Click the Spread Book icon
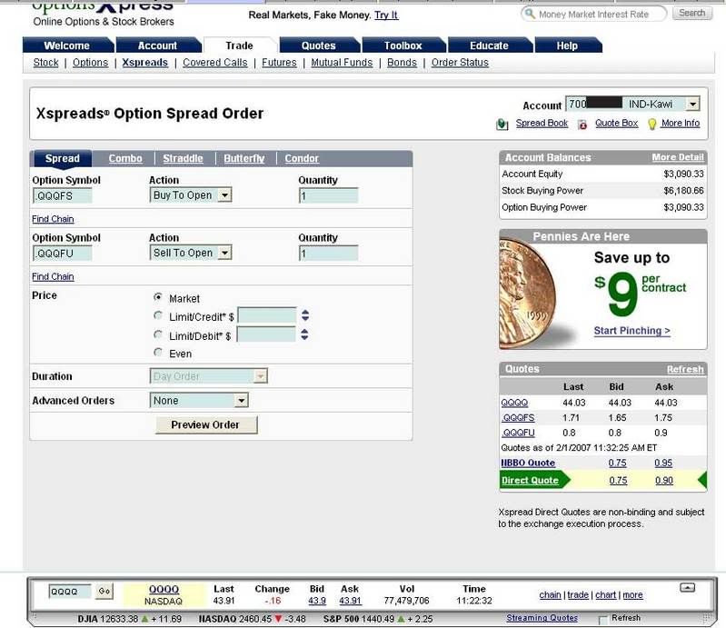The height and width of the screenshot is (628, 726). [502, 125]
